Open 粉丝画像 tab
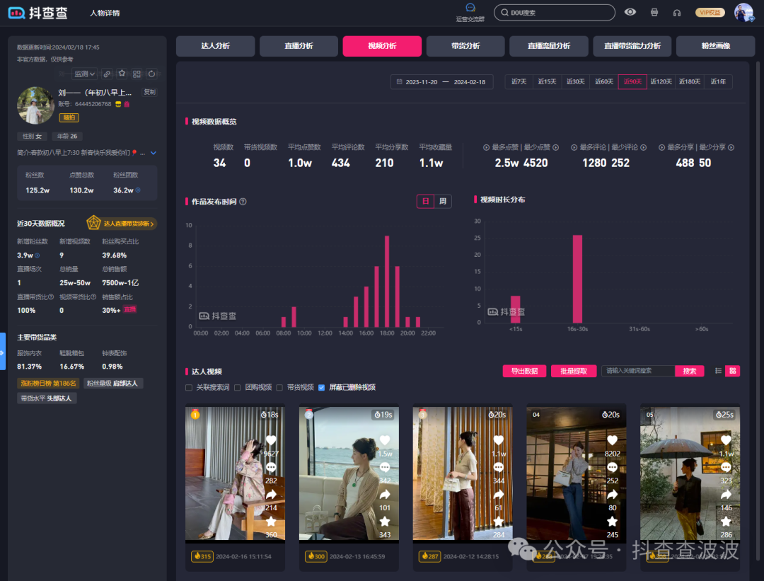 716,46
